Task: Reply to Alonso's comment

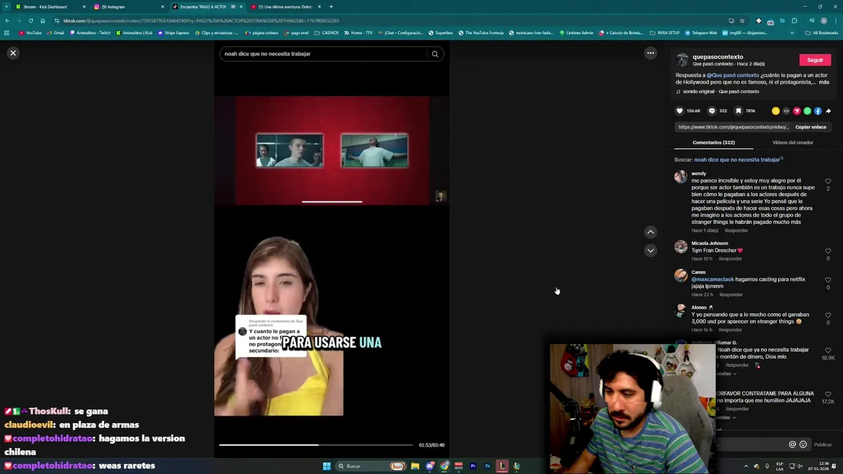Action: coord(730,329)
